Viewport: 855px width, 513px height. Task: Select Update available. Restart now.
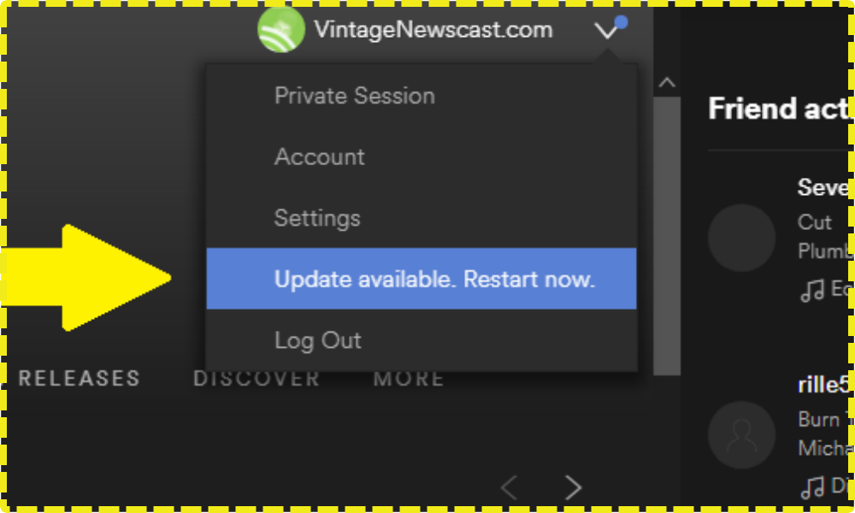[421, 279]
